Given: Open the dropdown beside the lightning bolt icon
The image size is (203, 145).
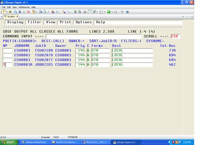Looking at the screenshot, I should click(7, 12).
